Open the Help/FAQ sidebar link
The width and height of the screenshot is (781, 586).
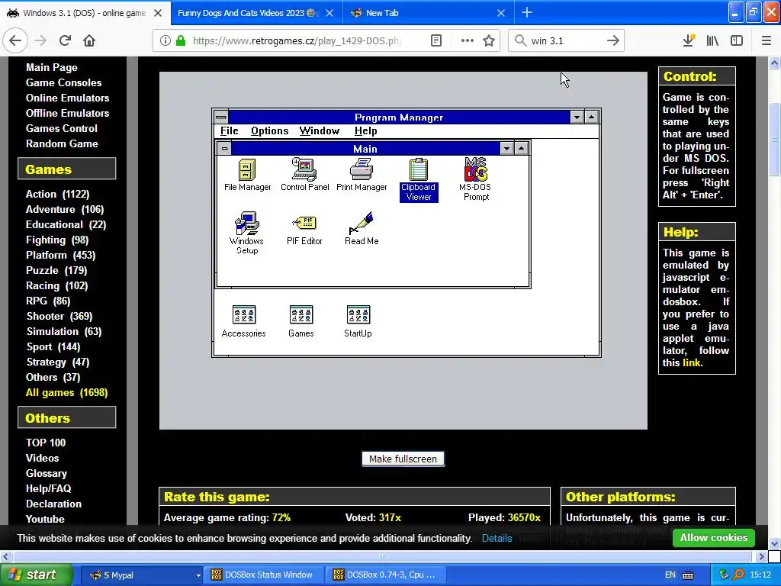pos(48,488)
